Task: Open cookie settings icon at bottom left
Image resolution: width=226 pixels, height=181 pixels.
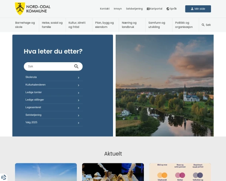Action: coord(4,177)
